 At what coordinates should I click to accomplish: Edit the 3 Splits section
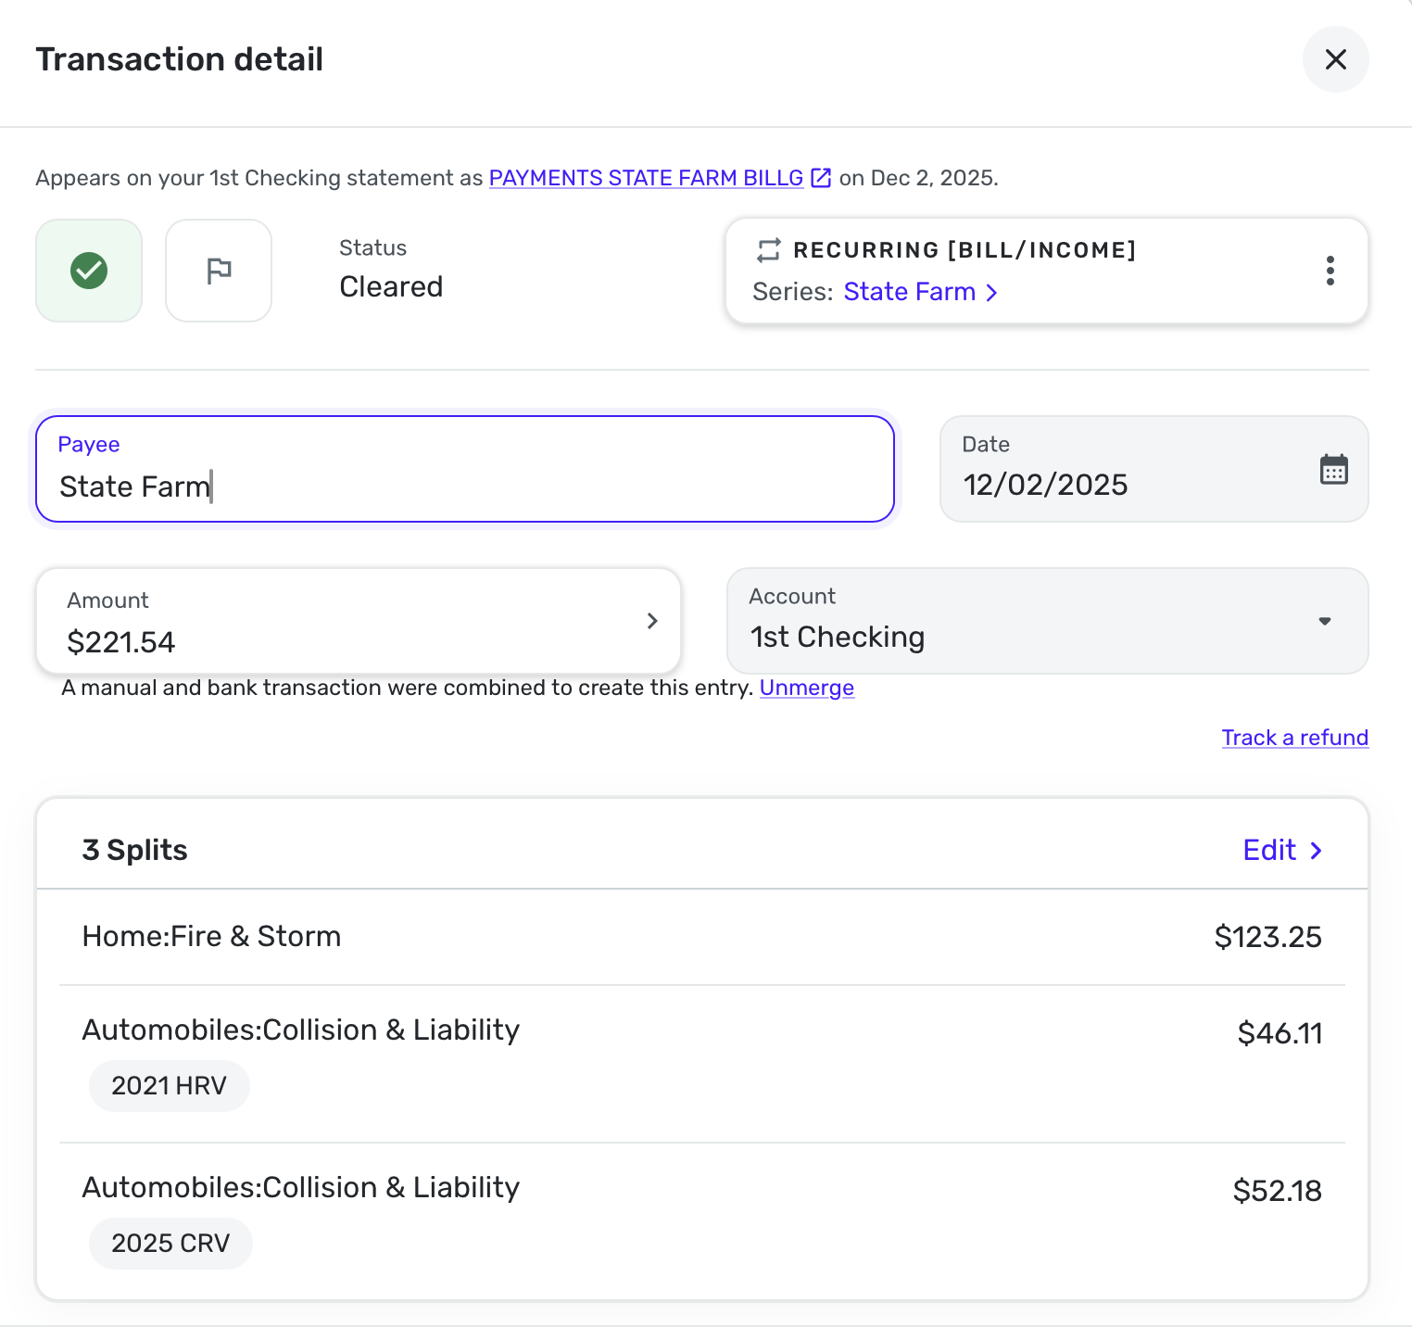(1269, 850)
